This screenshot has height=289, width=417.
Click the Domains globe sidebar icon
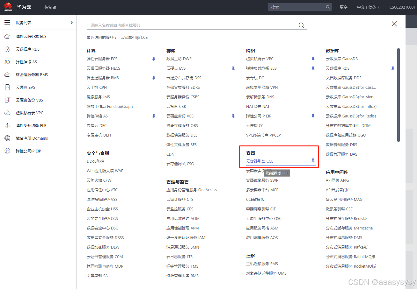[x=7, y=138]
